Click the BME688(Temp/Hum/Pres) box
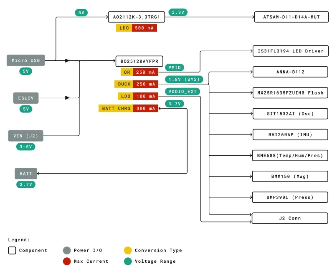332x274 pixels. coord(290,155)
